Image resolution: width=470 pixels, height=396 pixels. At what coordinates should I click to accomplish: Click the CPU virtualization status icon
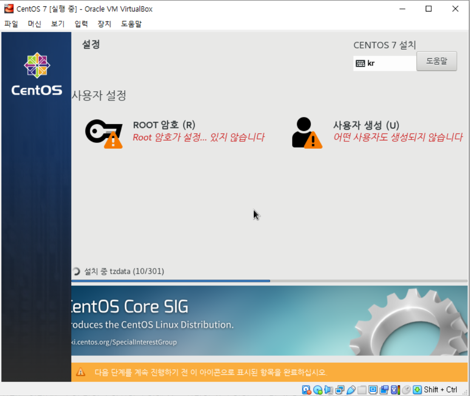pos(395,390)
